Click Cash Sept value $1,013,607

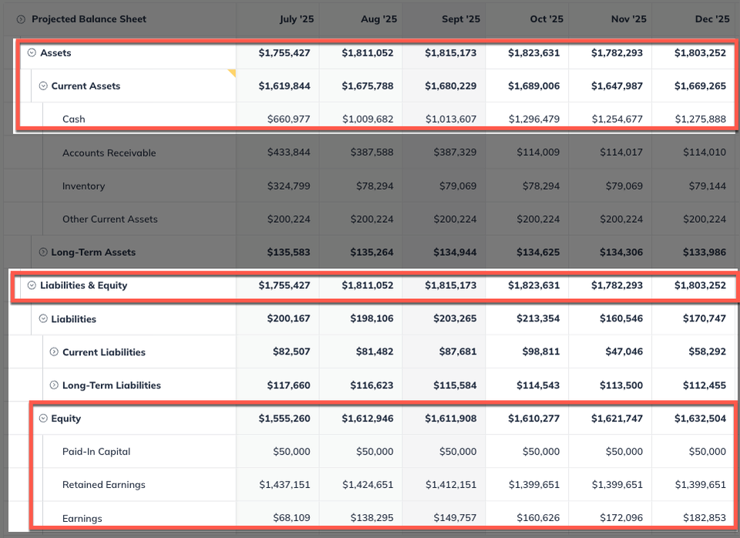click(451, 119)
